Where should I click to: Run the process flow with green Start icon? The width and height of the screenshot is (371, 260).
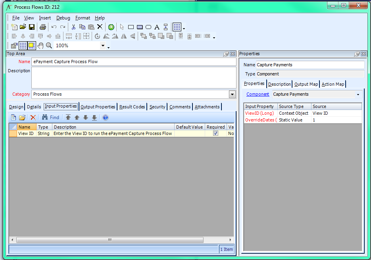pos(111,27)
